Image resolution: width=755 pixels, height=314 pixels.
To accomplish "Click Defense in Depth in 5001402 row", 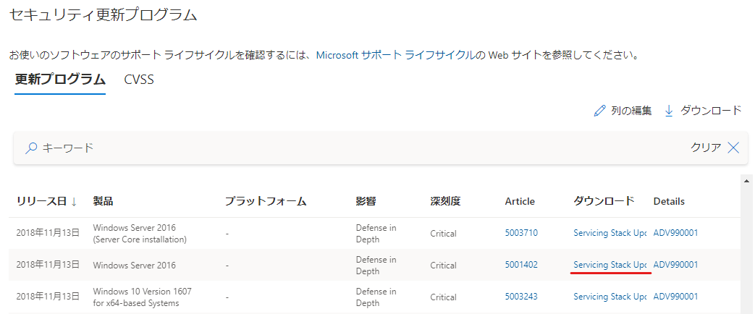I will 376,266.
